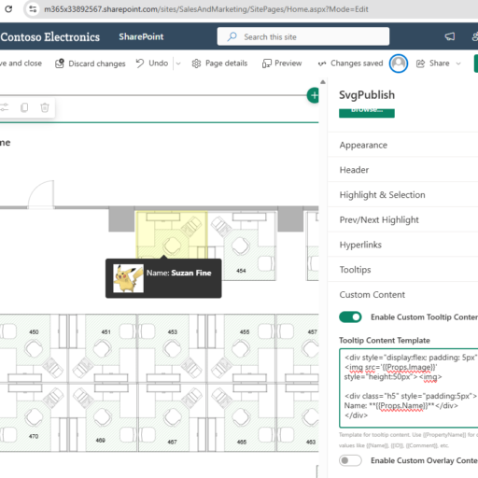Click the Discard changes icon
Screen dimensions: 478x478
coord(60,63)
